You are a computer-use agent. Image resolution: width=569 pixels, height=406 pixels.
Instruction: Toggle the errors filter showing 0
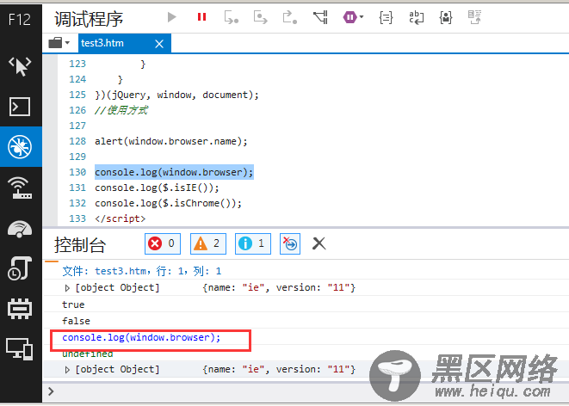(163, 243)
